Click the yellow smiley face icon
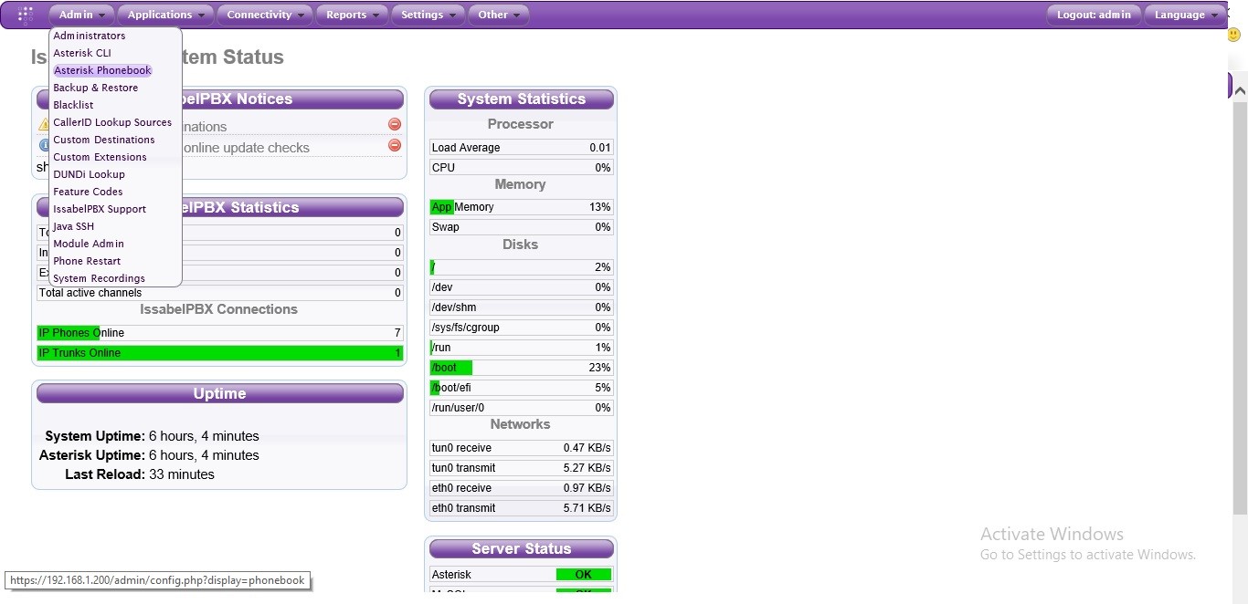Image resolution: width=1248 pixels, height=604 pixels. [1233, 35]
